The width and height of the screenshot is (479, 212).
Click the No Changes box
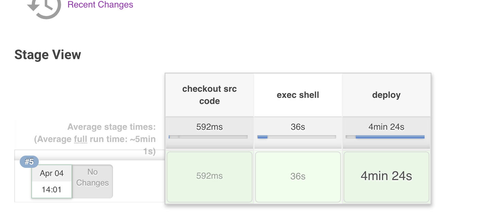coord(93,181)
